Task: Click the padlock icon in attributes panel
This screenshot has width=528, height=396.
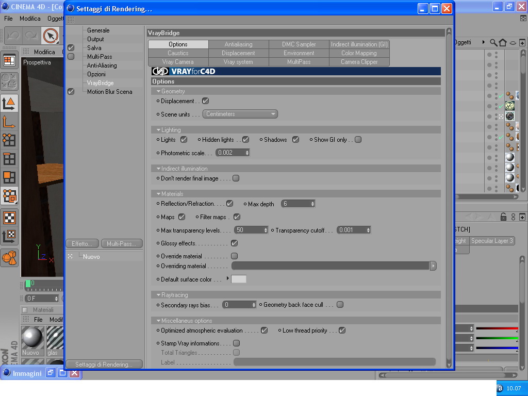Action: (x=503, y=217)
